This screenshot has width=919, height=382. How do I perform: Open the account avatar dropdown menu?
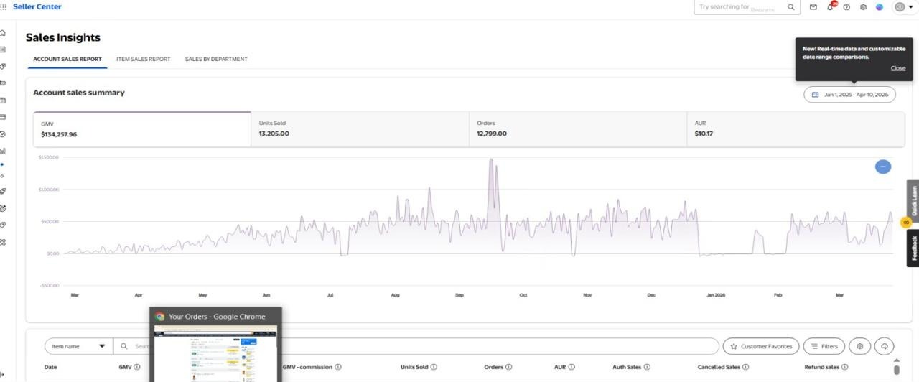(903, 7)
